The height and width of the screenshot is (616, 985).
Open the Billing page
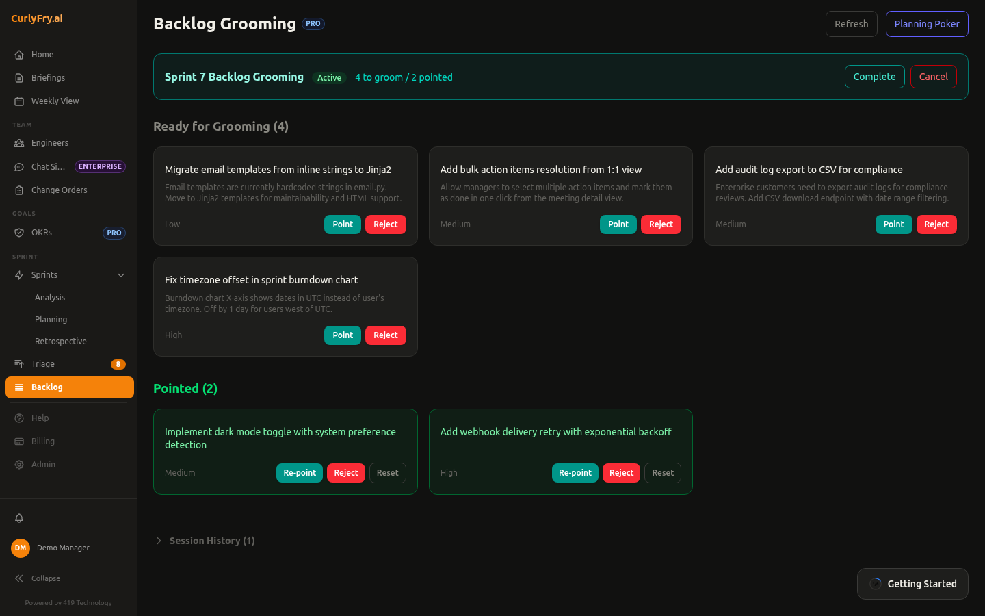tap(41, 441)
